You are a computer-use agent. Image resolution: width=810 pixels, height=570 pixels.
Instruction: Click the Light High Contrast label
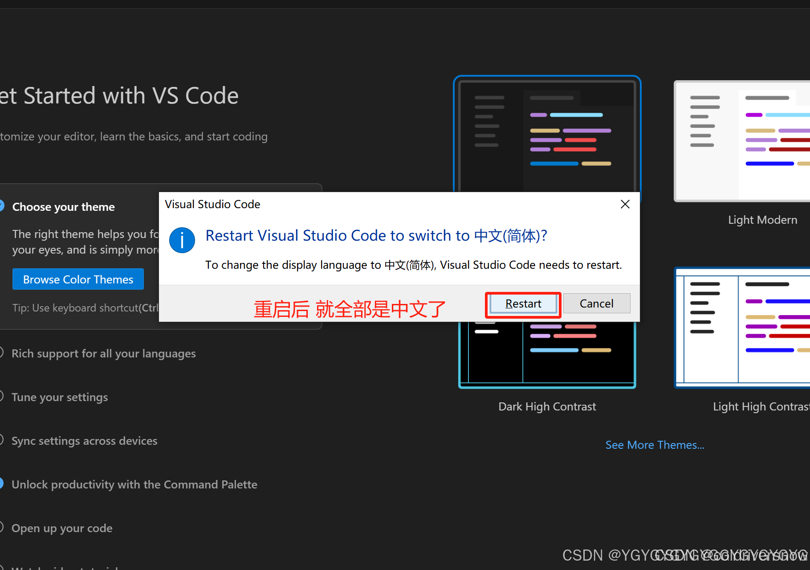coord(761,406)
